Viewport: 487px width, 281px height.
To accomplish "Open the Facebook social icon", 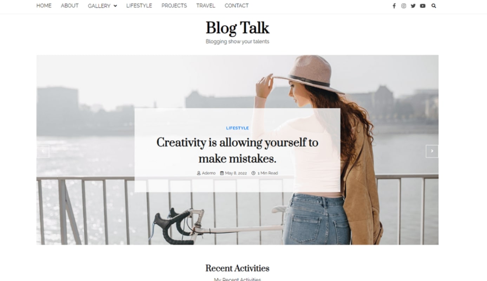I will tap(394, 6).
